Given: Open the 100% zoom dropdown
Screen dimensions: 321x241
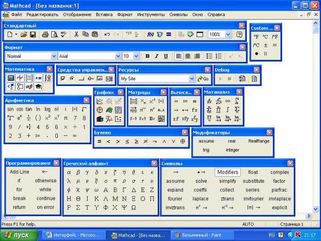Looking at the screenshot, I should click(228, 34).
